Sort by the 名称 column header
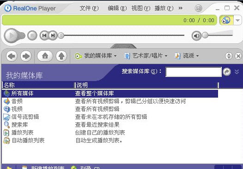Image resolution: width=243 pixels, height=169 pixels. (x=38, y=85)
